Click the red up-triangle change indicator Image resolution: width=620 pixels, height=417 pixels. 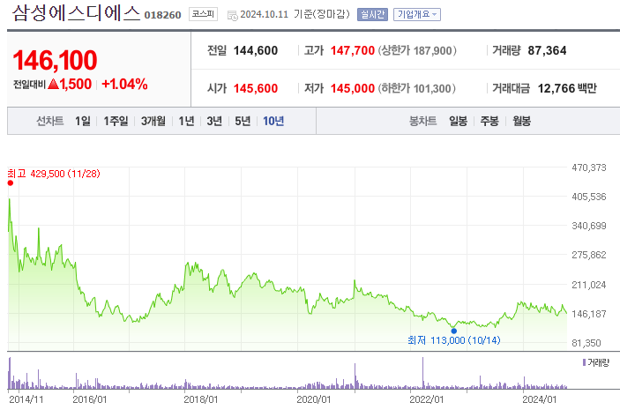53,84
